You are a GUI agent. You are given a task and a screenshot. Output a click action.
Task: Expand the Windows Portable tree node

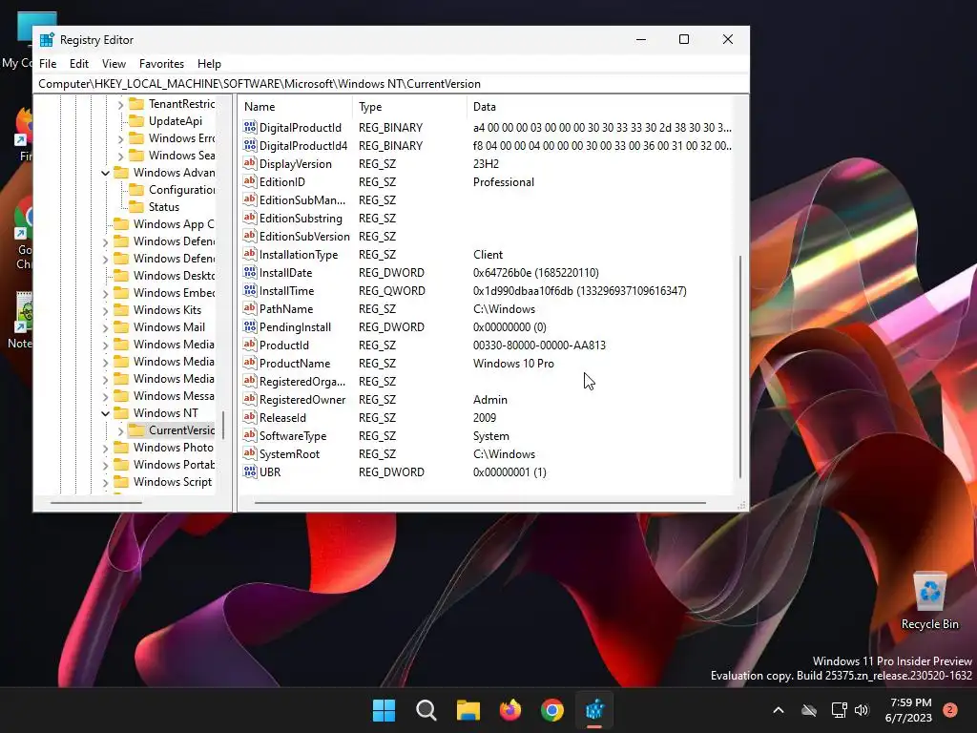[105, 465]
